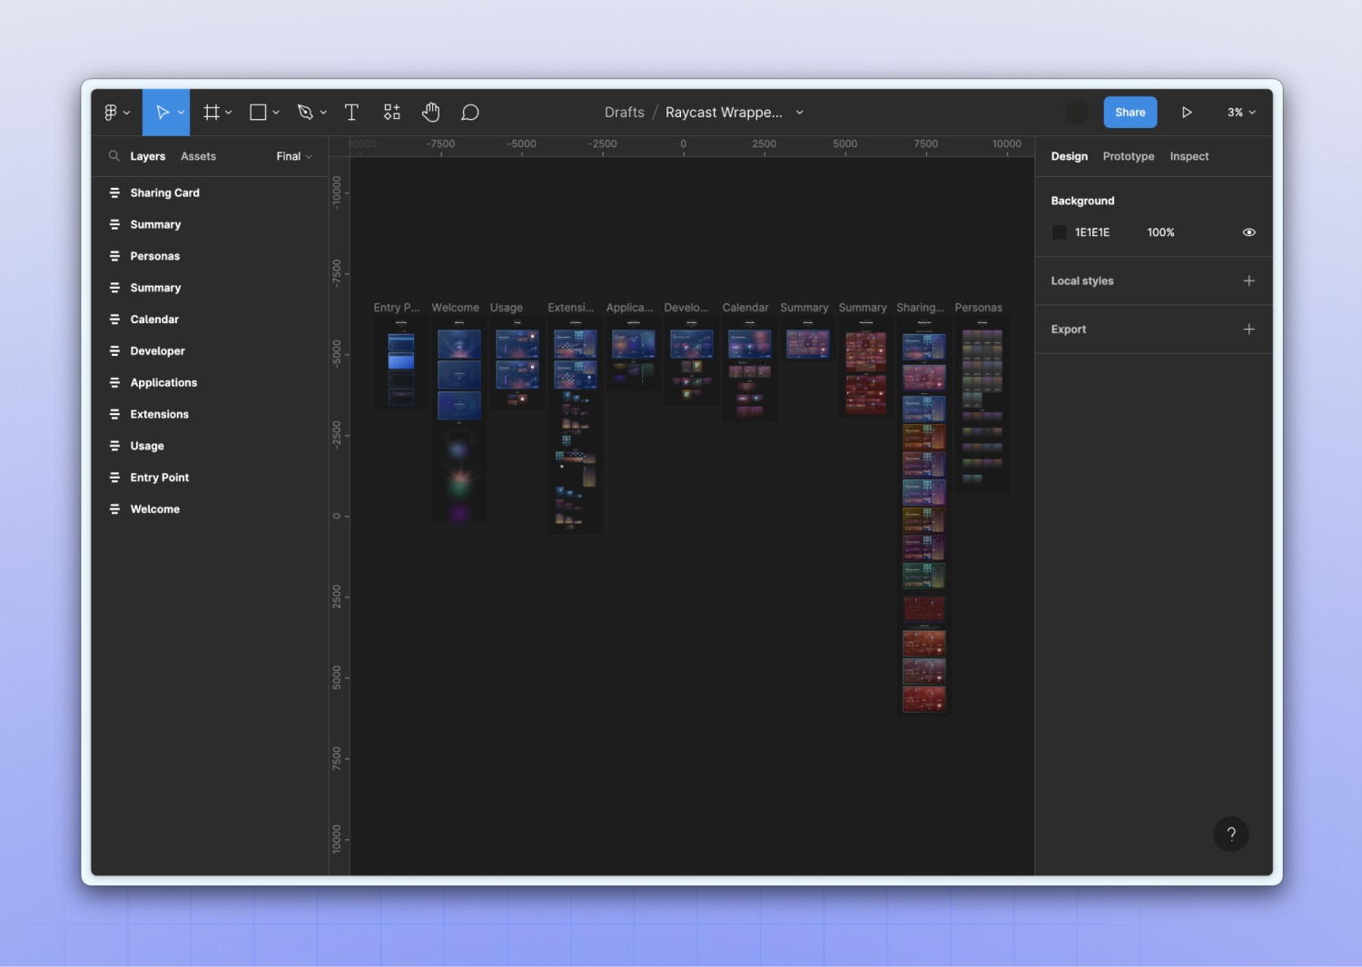Open the file name dropdown chevron
This screenshot has height=967, width=1362.
[x=800, y=113]
